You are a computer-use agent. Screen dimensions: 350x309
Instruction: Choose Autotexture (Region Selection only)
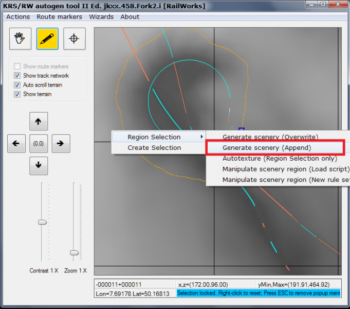click(x=278, y=159)
